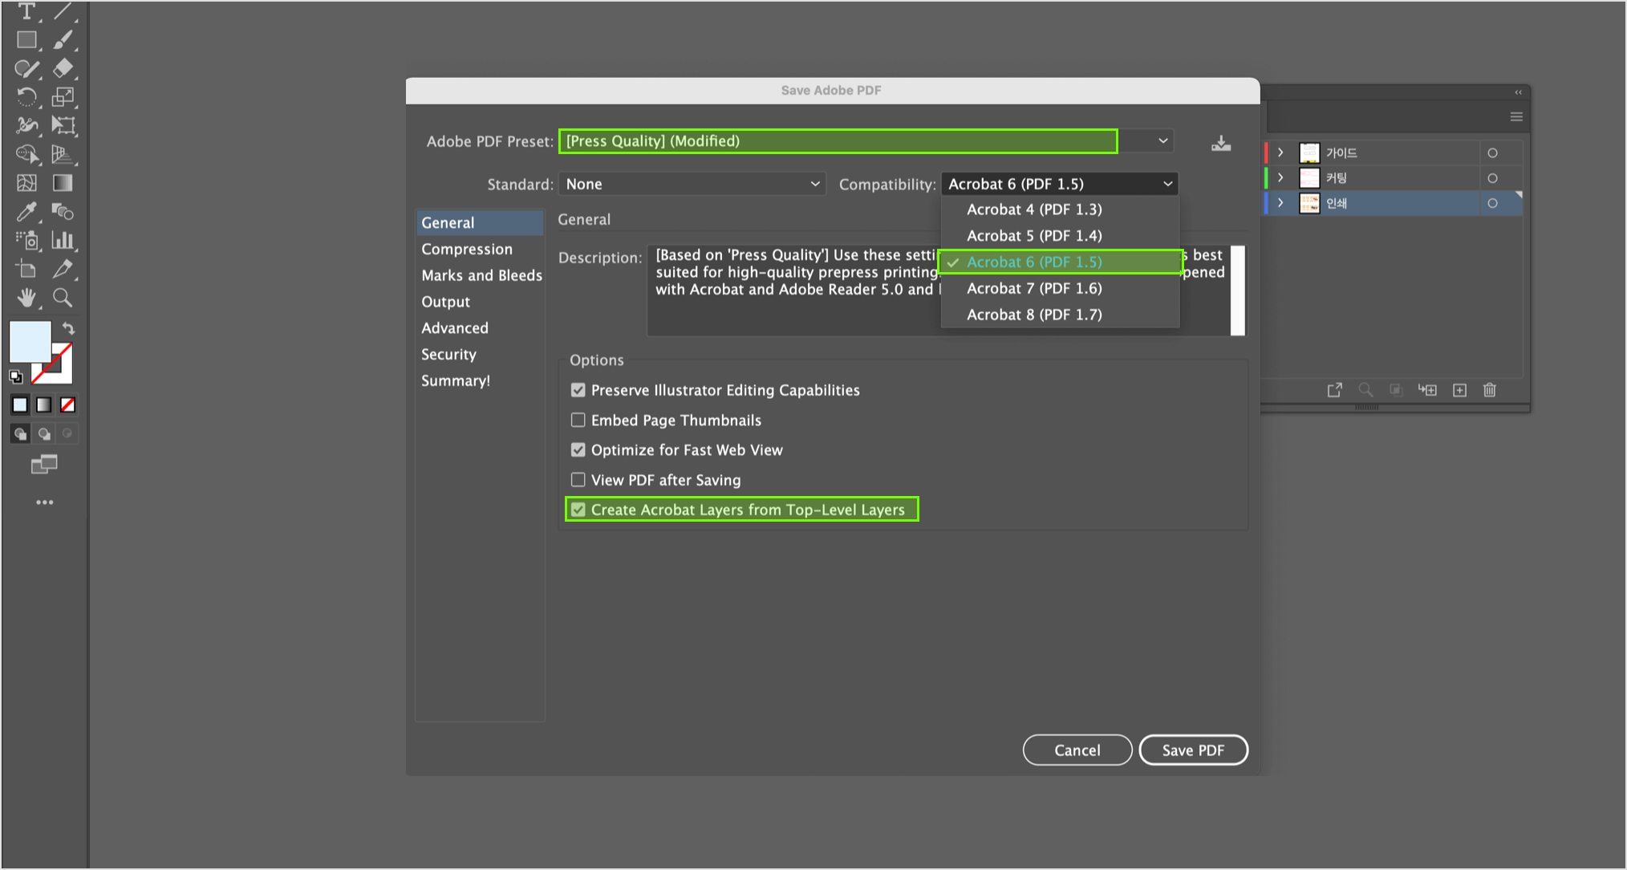Image resolution: width=1627 pixels, height=870 pixels.
Task: Open the Standard dropdown set to None
Action: click(692, 184)
